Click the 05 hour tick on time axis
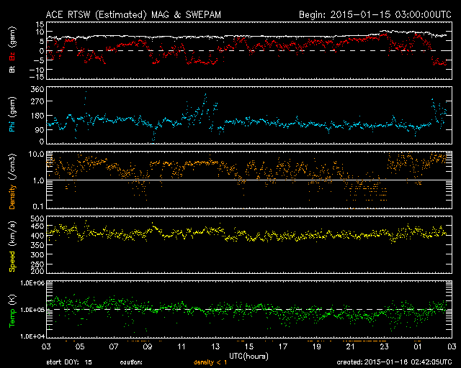The height and width of the screenshot is (368, 461). pos(81,347)
